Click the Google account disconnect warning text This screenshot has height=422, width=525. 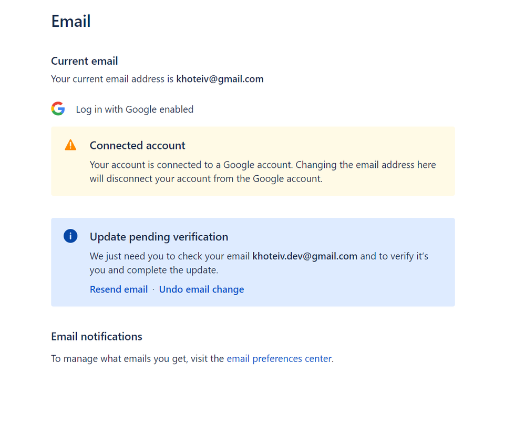pos(263,172)
